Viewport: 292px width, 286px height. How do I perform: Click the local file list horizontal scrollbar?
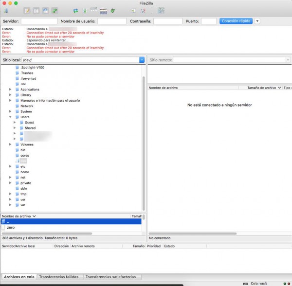[x=47, y=233]
